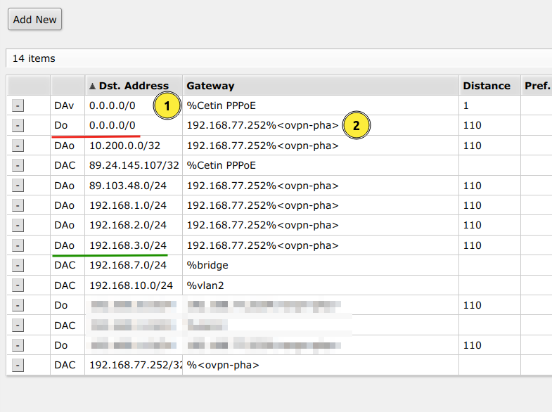552x412 pixels.
Task: Click minus button for route 10.200.0.0/32
Action: (x=18, y=146)
